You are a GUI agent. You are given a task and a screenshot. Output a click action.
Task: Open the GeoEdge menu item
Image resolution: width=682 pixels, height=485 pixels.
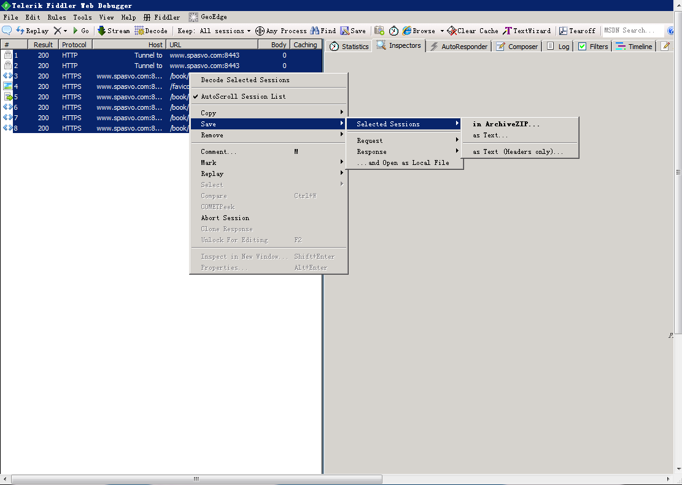pyautogui.click(x=208, y=17)
